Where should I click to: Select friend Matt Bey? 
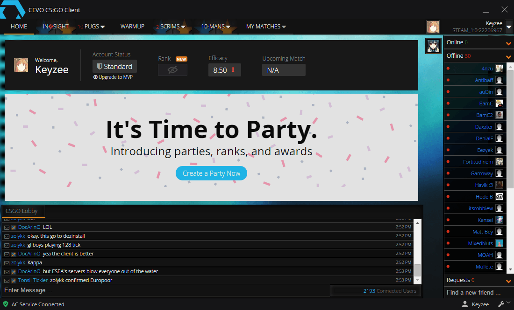click(475, 232)
